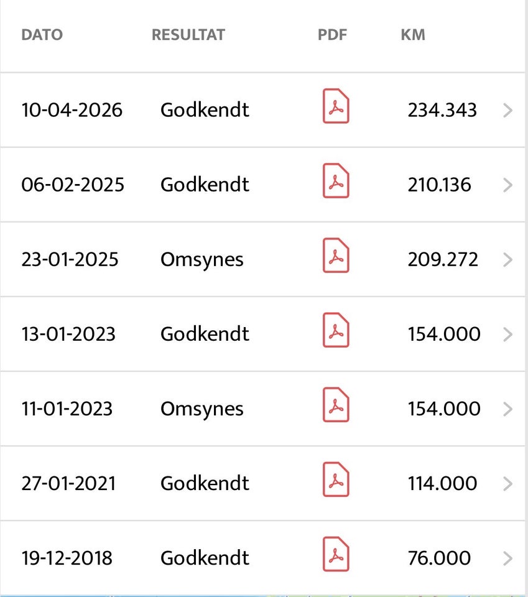
Task: Open the PDF for inspection 10-04-2026
Action: click(336, 106)
